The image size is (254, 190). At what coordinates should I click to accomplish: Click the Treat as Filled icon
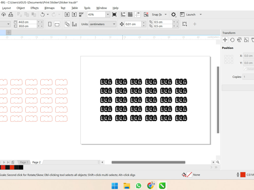(x=185, y=24)
